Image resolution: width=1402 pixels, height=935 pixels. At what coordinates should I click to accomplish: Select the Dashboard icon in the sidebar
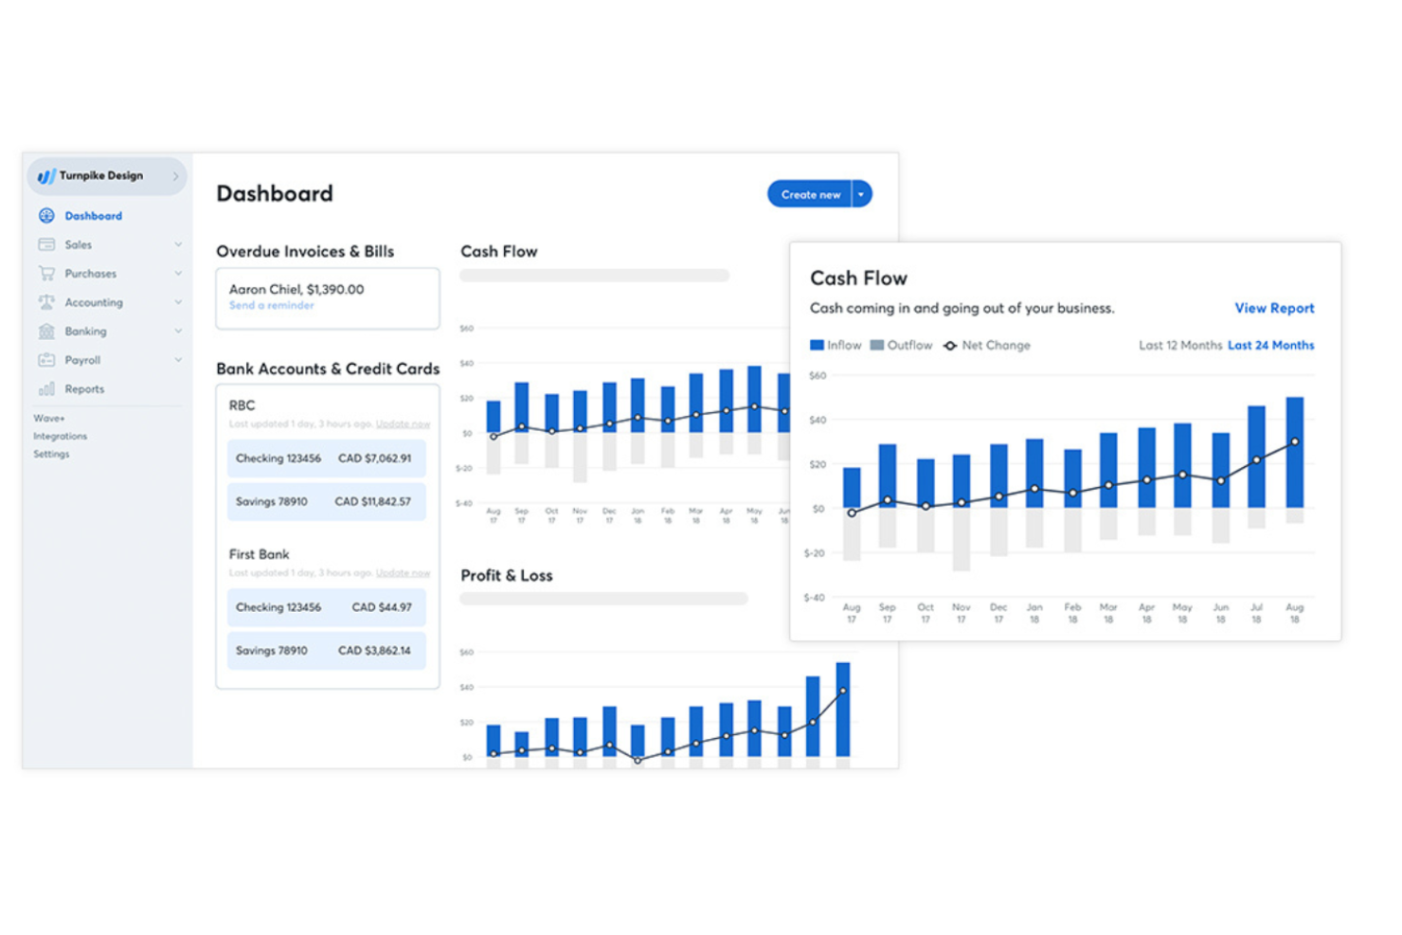pyautogui.click(x=46, y=215)
